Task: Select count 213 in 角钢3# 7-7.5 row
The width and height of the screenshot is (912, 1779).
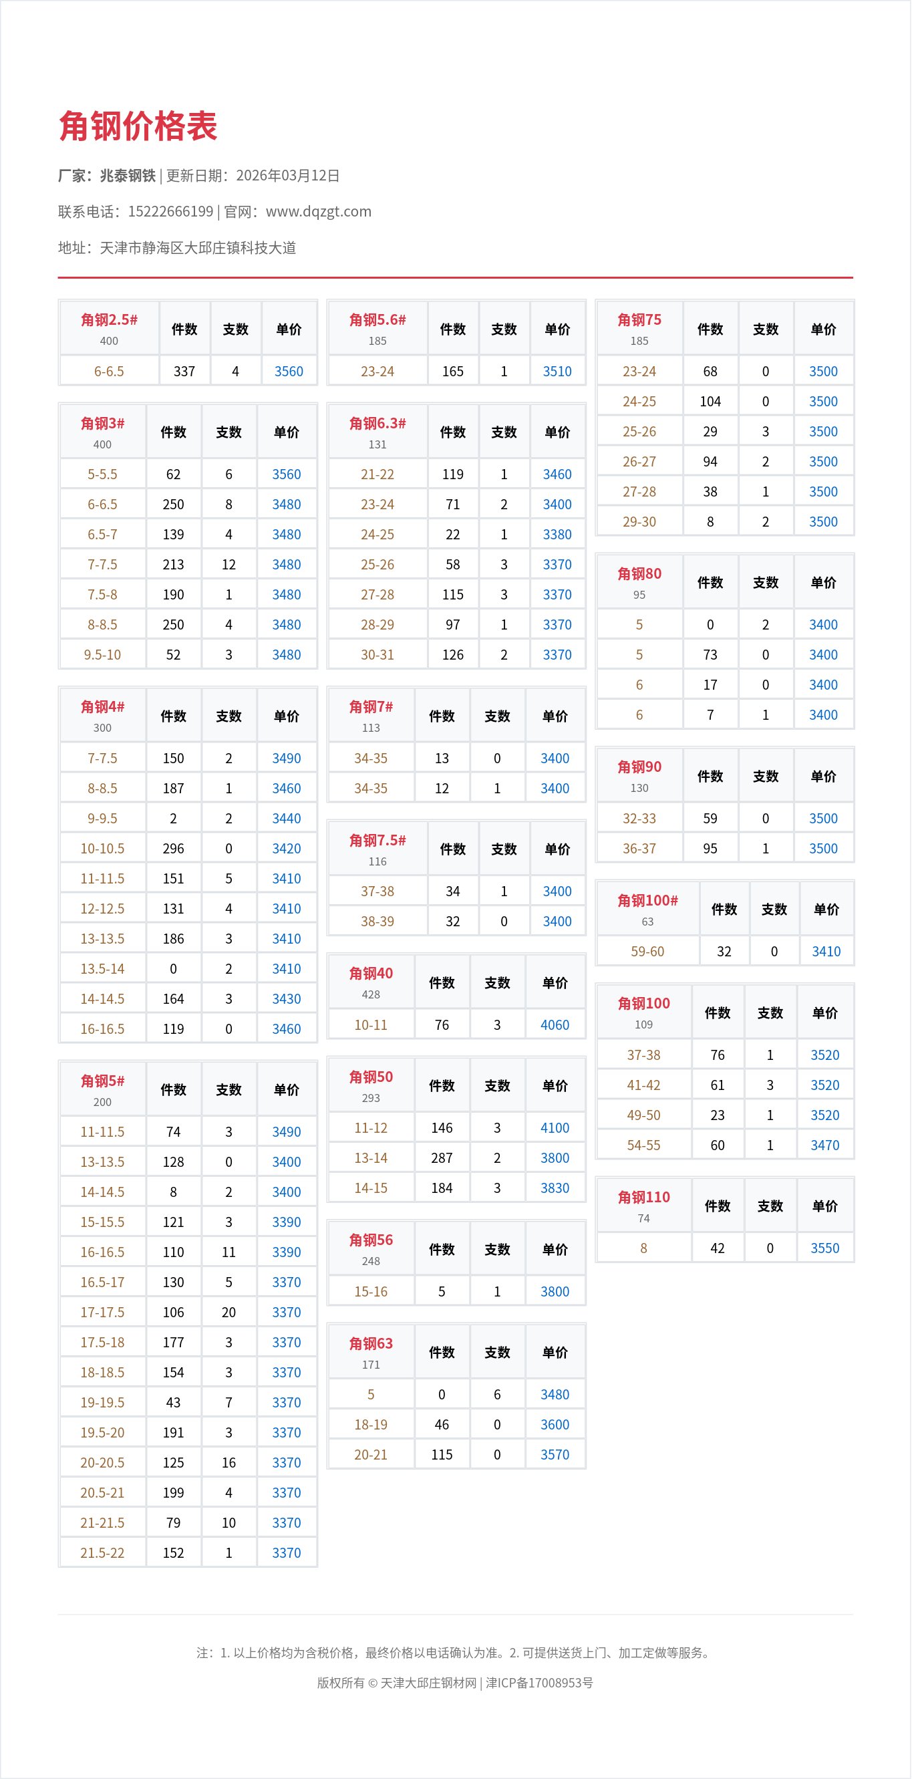Action: click(x=173, y=565)
